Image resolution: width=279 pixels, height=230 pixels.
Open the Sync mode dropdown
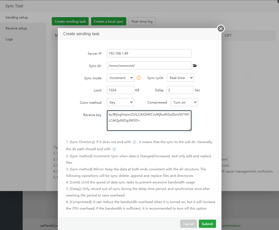click(x=120, y=78)
